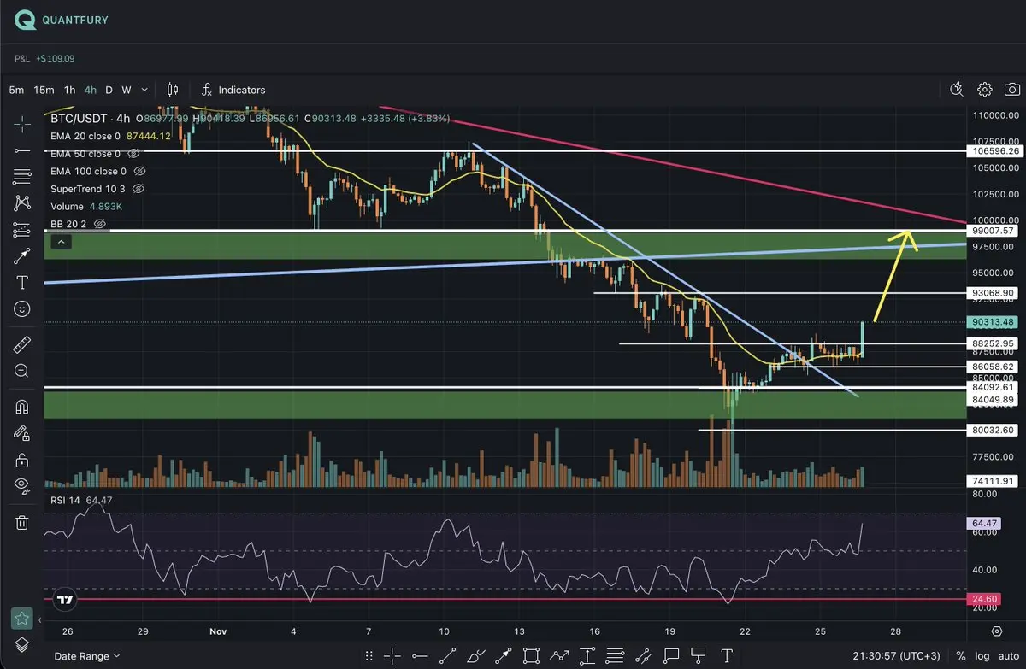
Task: Select Fibonacci tool in bottom favorites toolbar
Action: (x=615, y=655)
